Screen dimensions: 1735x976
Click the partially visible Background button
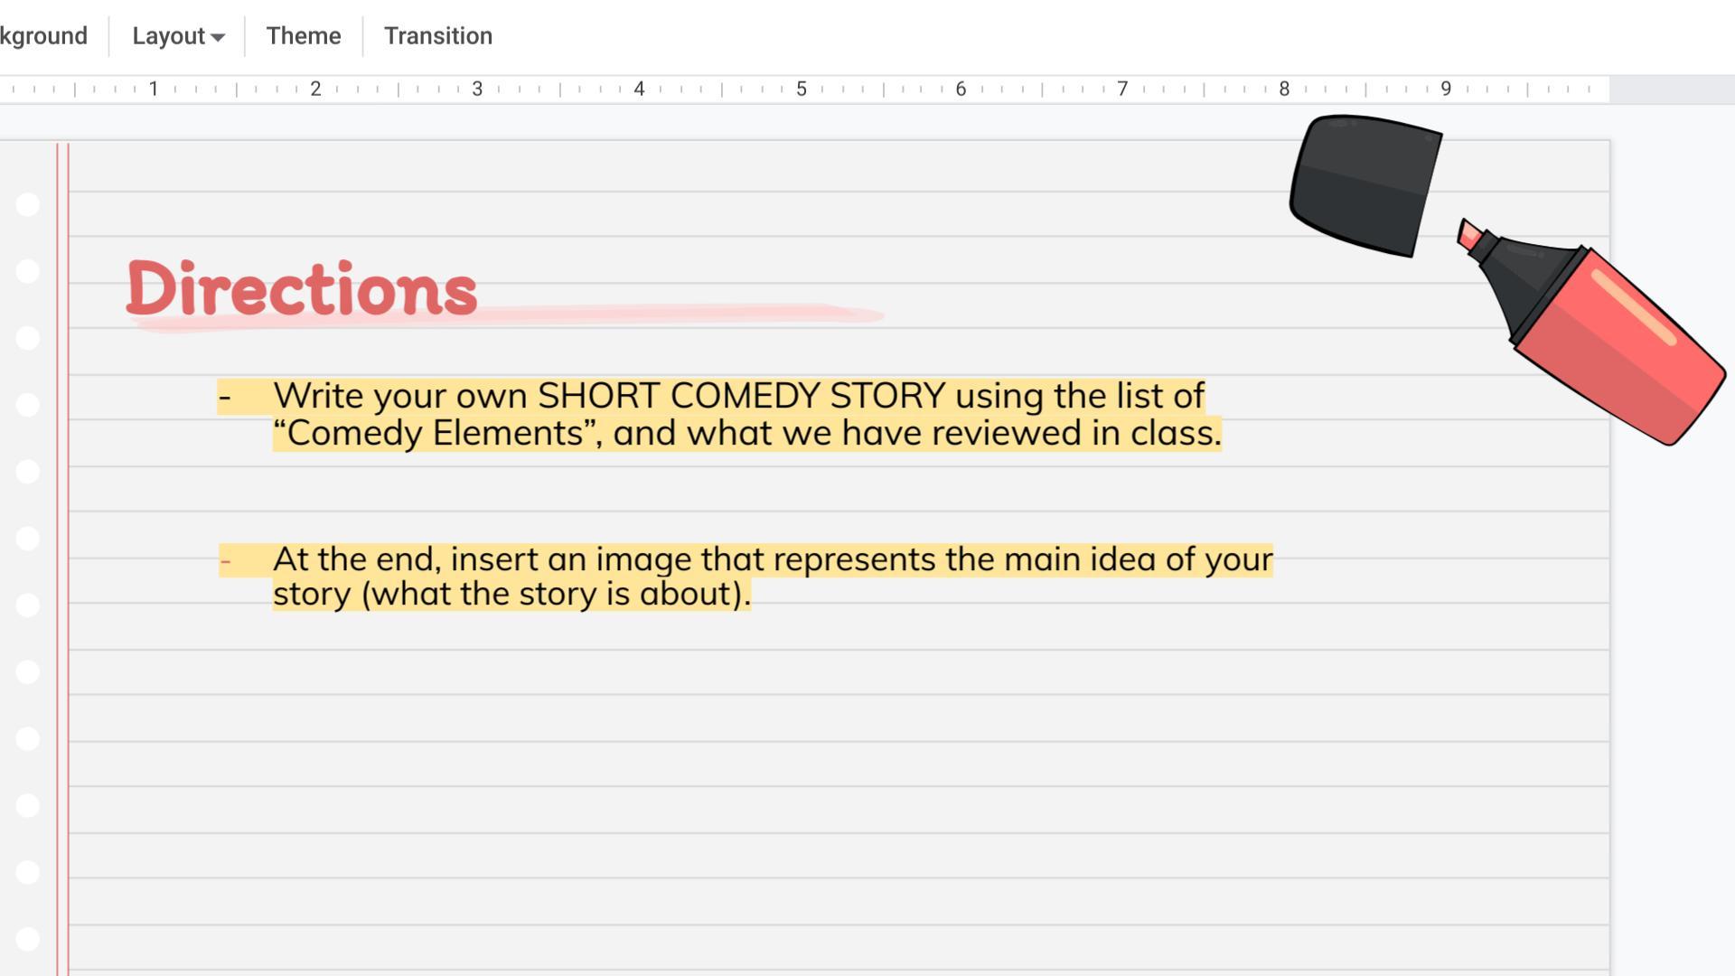pyautogui.click(x=43, y=36)
